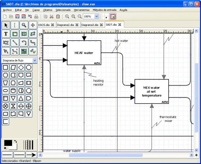Click the white background color swatch
Image resolution: width=201 pixels, height=164 pixels.
[x=14, y=148]
